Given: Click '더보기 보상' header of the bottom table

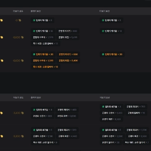Looking at the screenshot, I should click(105, 98).
